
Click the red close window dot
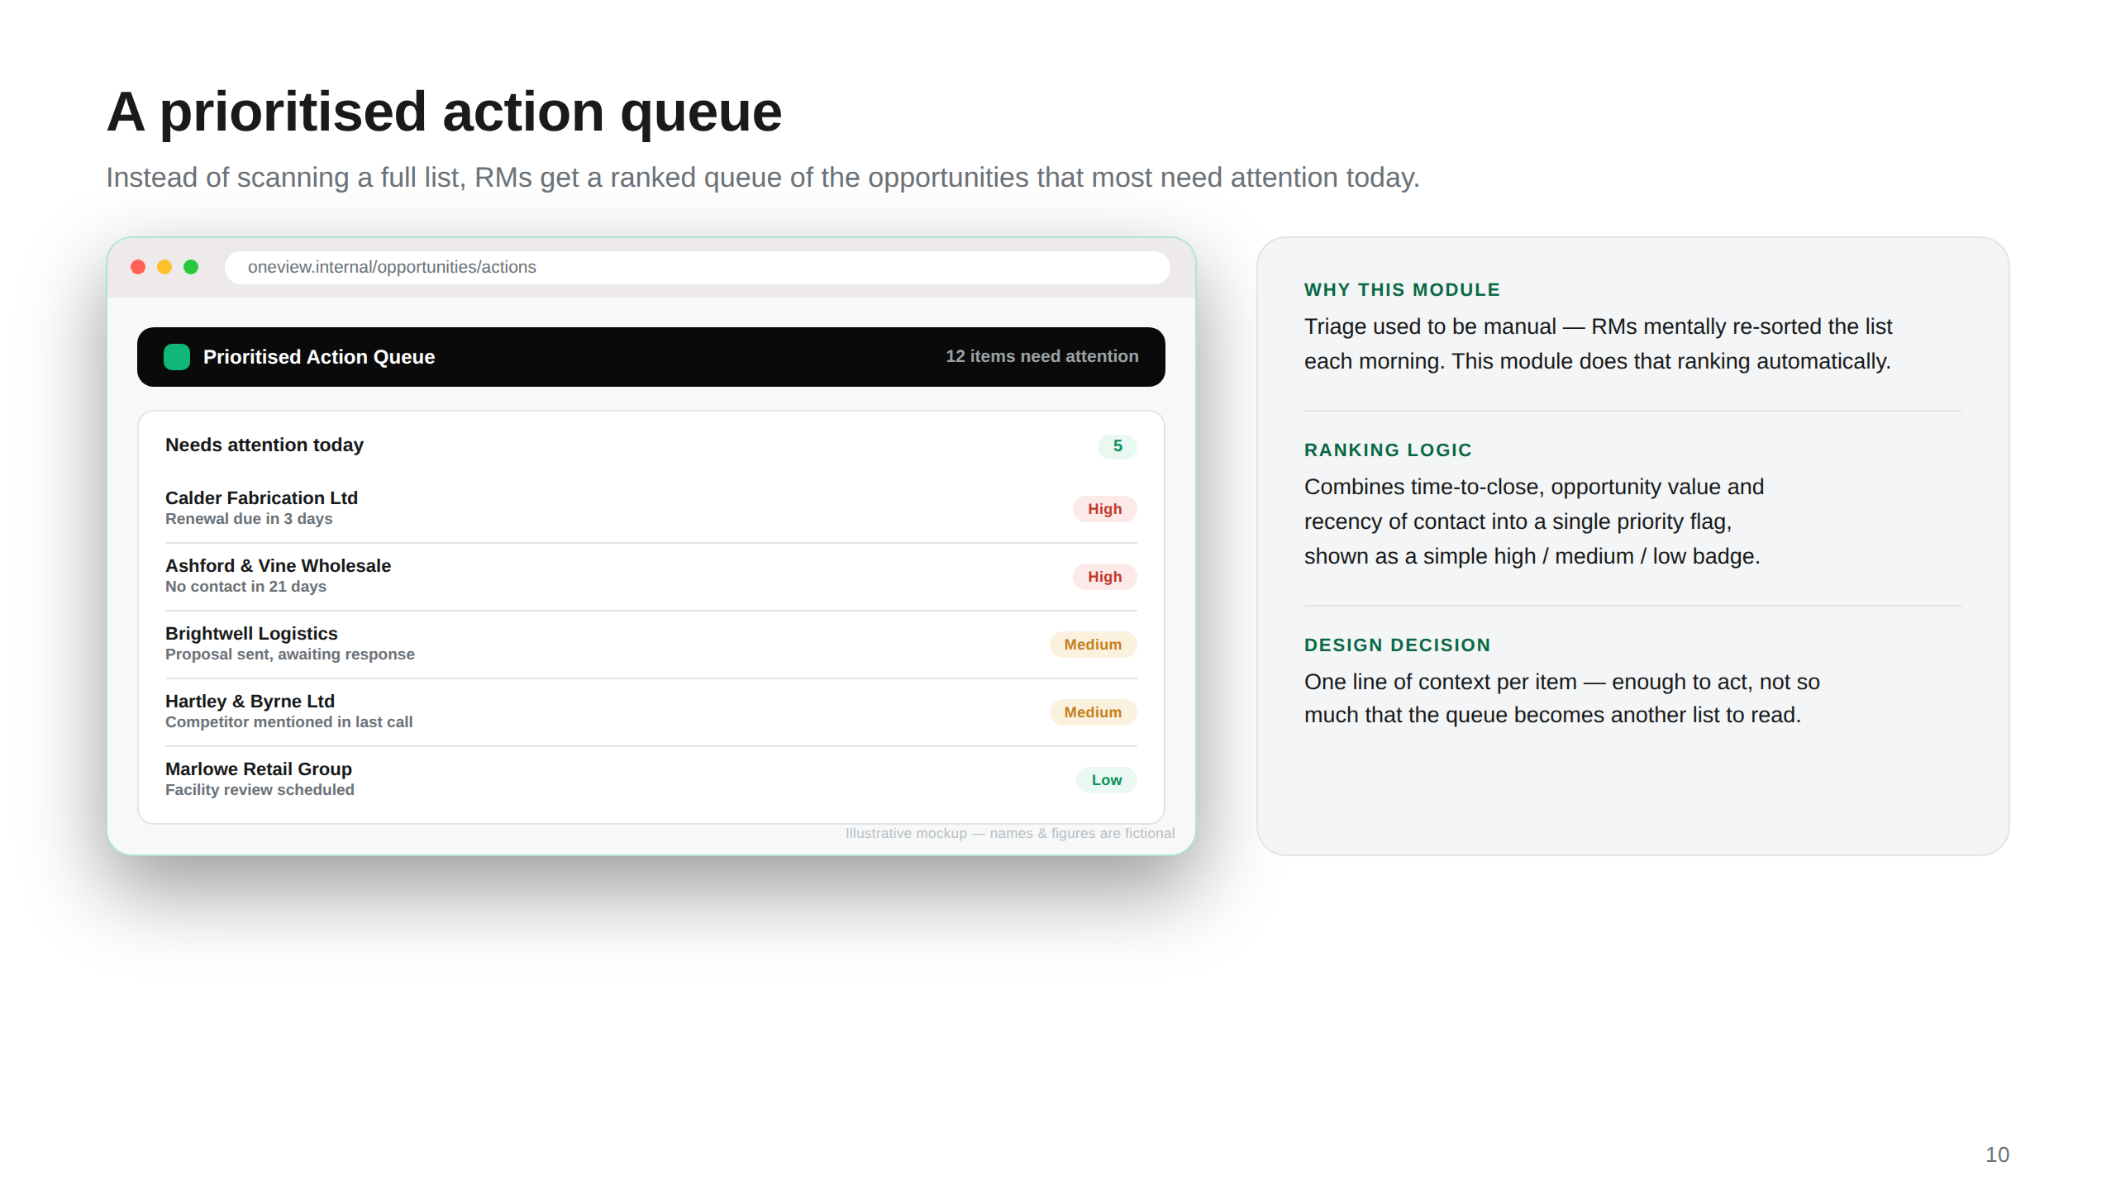pos(138,267)
